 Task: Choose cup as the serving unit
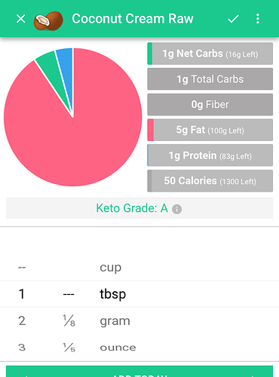pos(111,267)
